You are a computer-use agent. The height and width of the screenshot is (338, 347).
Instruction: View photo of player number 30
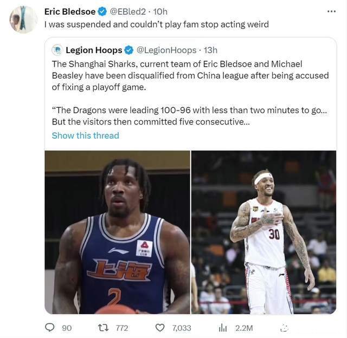point(264,232)
